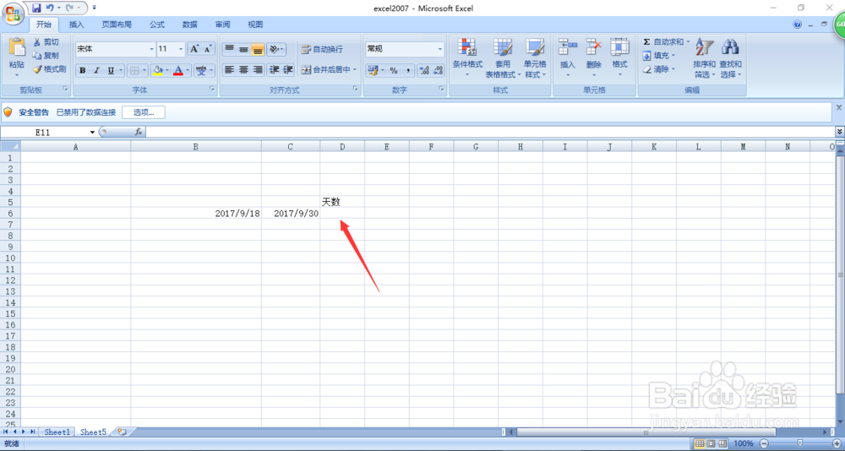The image size is (845, 451).
Task: Switch to the 视图 tab
Action: coord(255,24)
